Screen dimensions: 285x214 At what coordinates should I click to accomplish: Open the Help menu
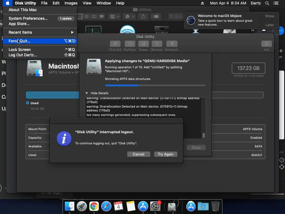pos(120,3)
